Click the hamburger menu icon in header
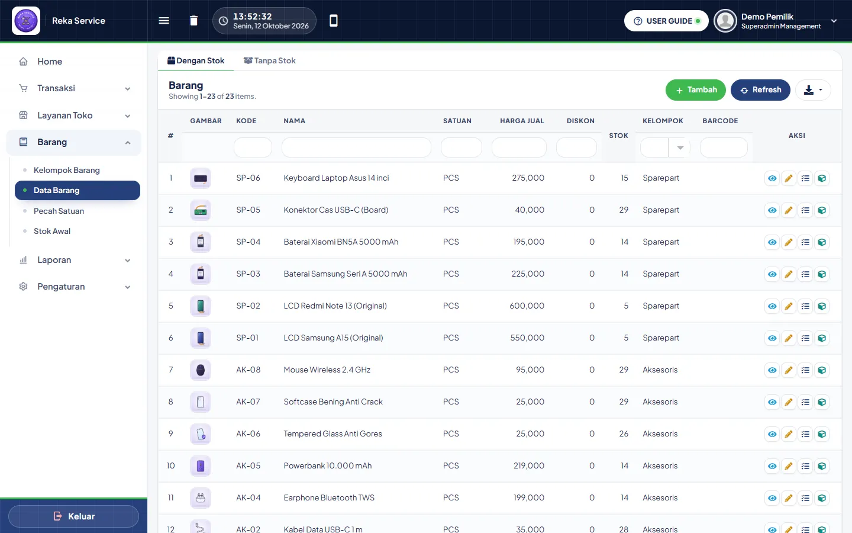 point(164,21)
